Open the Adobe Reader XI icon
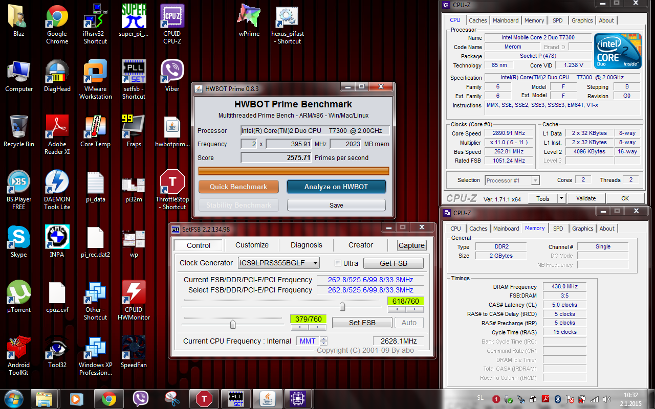 click(x=57, y=134)
